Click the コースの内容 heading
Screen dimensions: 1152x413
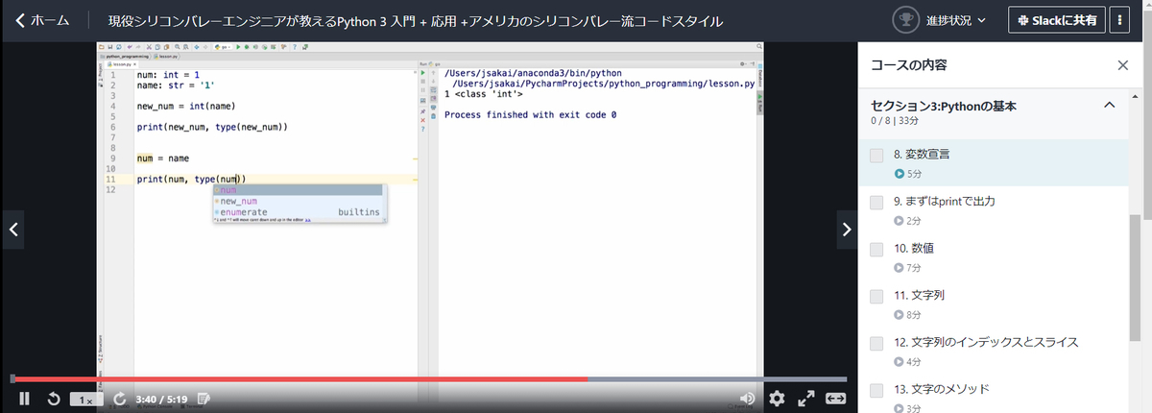click(909, 65)
